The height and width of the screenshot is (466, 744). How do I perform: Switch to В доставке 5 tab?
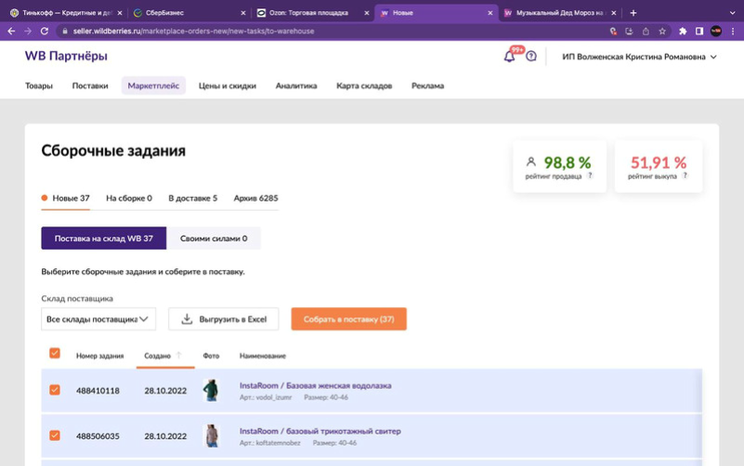tap(192, 198)
